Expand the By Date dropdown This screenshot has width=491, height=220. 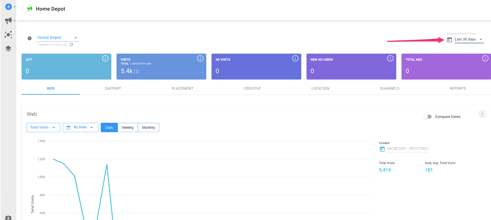coord(80,127)
